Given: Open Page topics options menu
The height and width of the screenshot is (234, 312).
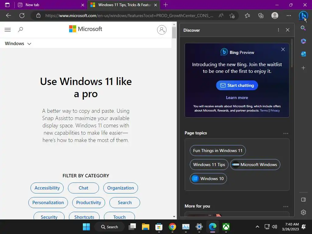Looking at the screenshot, I should pyautogui.click(x=286, y=133).
